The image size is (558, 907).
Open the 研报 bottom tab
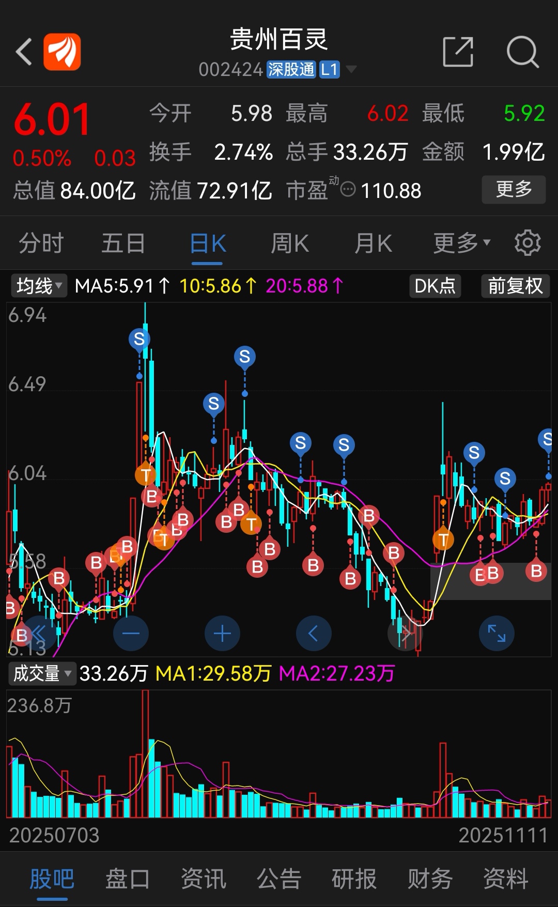[x=354, y=879]
